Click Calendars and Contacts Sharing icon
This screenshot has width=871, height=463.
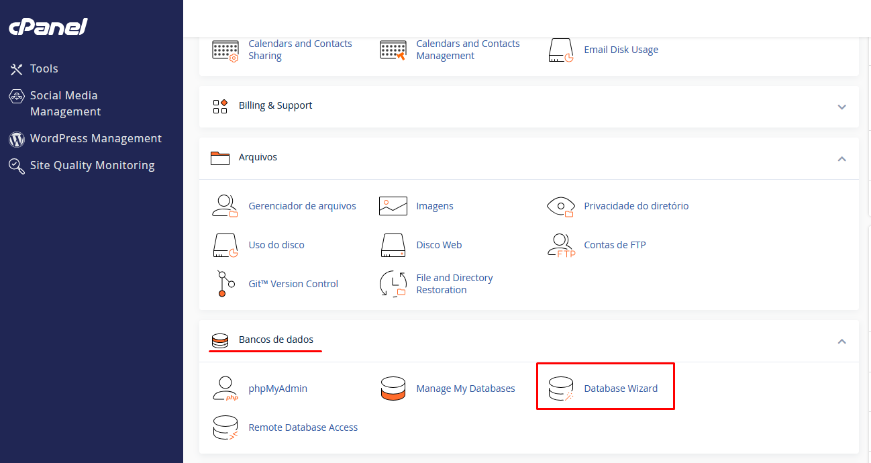pos(225,50)
